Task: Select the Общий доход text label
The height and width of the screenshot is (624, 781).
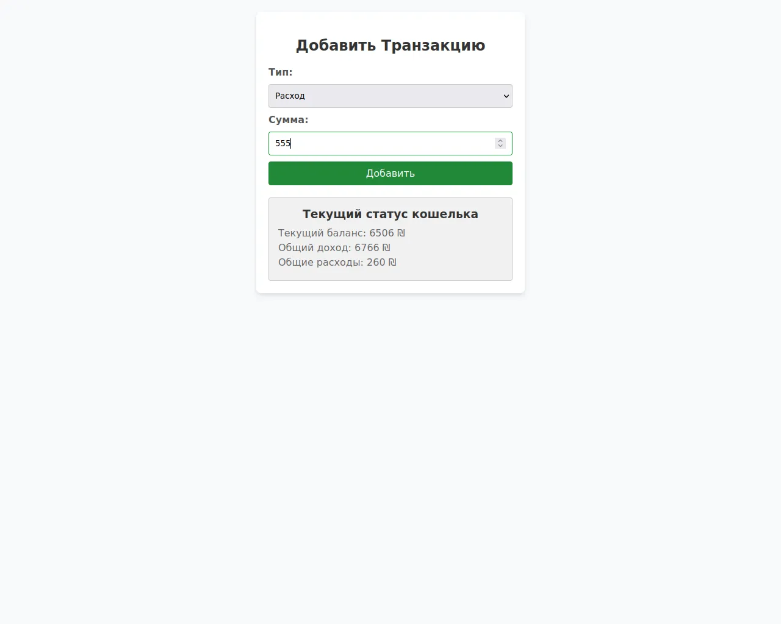Action: point(315,247)
